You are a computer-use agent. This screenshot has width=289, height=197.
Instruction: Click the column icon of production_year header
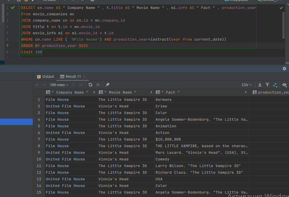(x=255, y=92)
